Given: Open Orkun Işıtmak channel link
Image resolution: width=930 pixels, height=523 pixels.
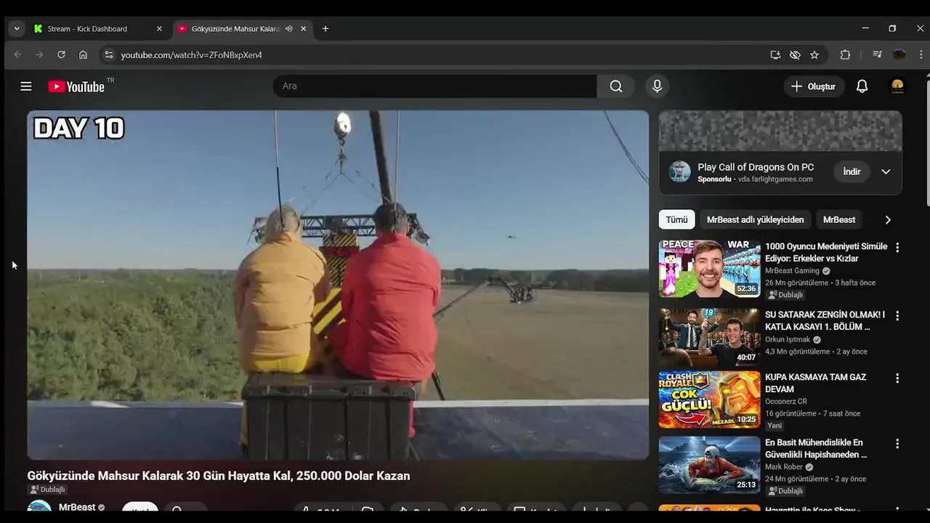Looking at the screenshot, I should 788,339.
